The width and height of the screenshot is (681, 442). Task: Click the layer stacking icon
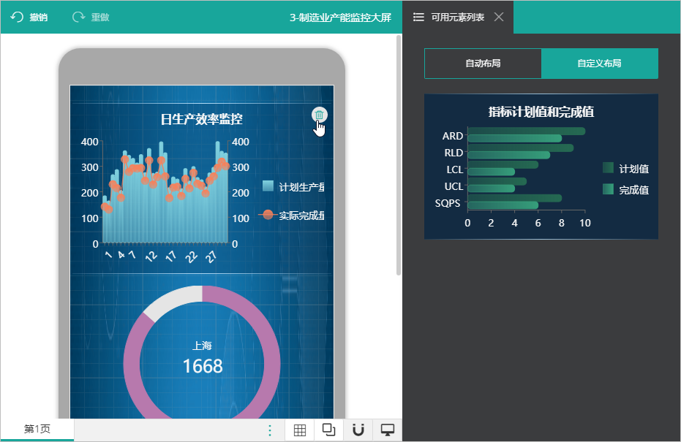point(328,430)
